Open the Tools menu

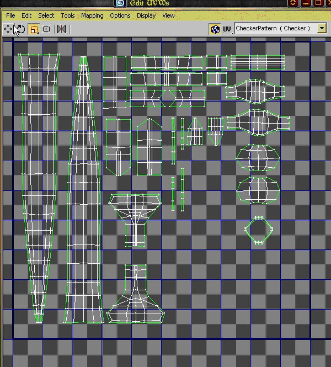[x=68, y=15]
